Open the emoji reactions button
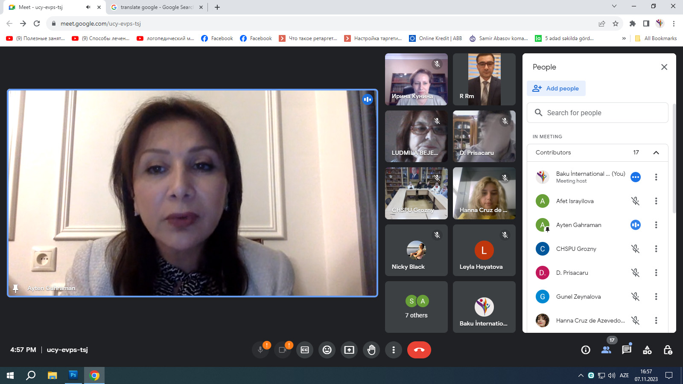 point(327,350)
